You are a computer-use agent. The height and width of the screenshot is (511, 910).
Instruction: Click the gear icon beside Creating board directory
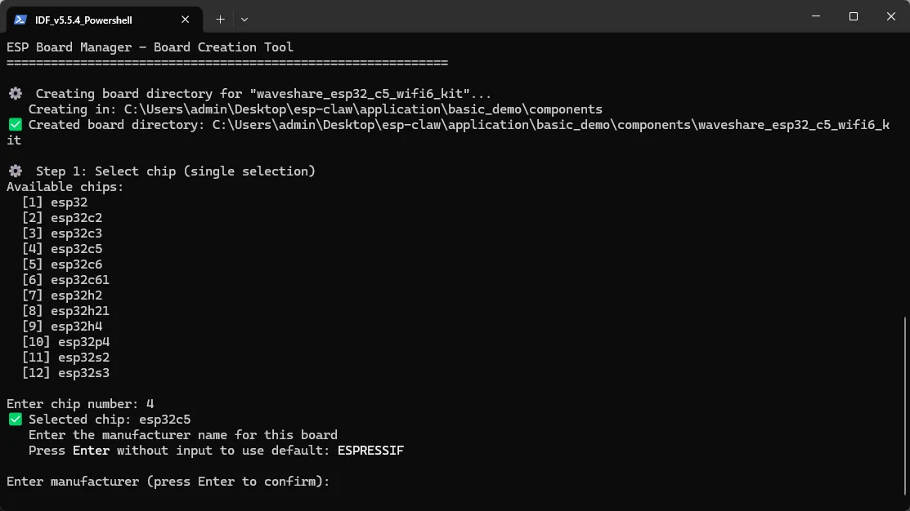tap(16, 93)
